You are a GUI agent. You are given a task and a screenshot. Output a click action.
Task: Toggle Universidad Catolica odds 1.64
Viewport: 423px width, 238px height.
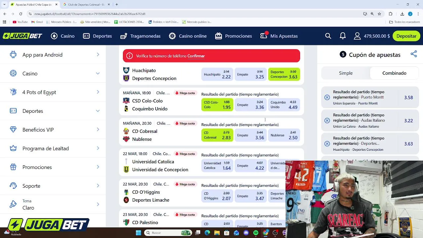pos(217,166)
